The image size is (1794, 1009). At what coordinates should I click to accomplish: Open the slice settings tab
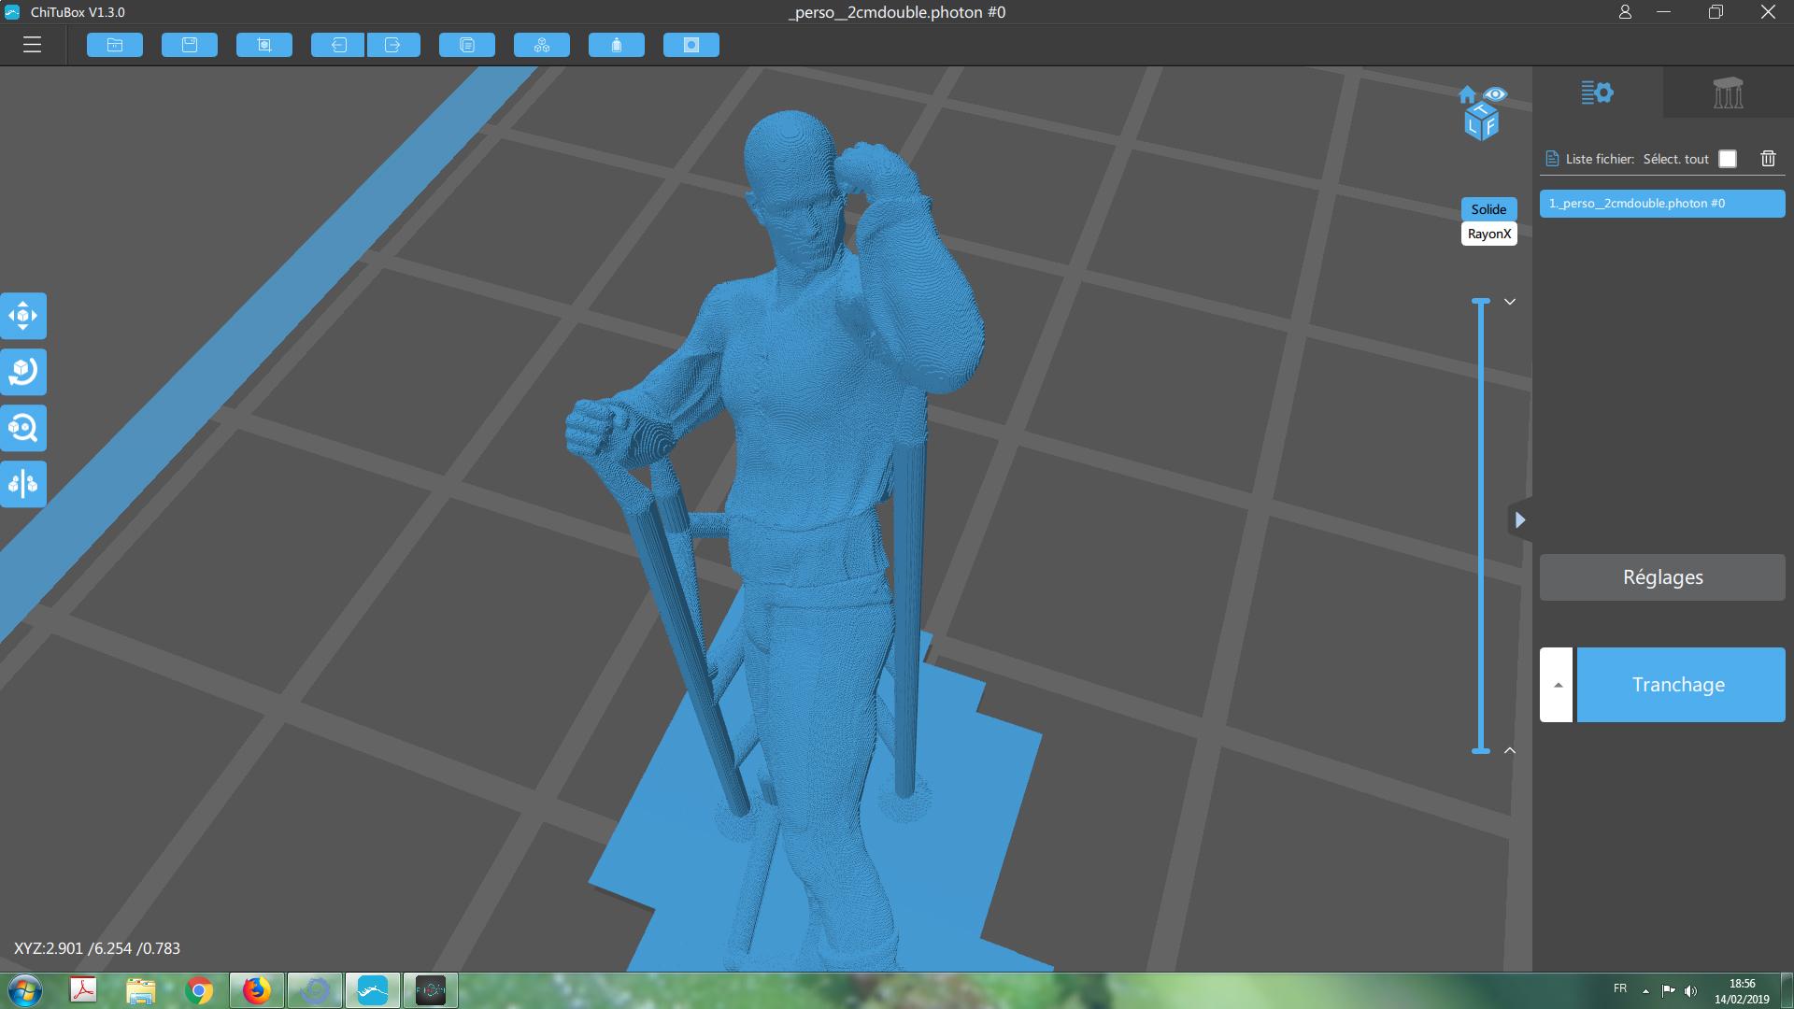(x=1598, y=92)
